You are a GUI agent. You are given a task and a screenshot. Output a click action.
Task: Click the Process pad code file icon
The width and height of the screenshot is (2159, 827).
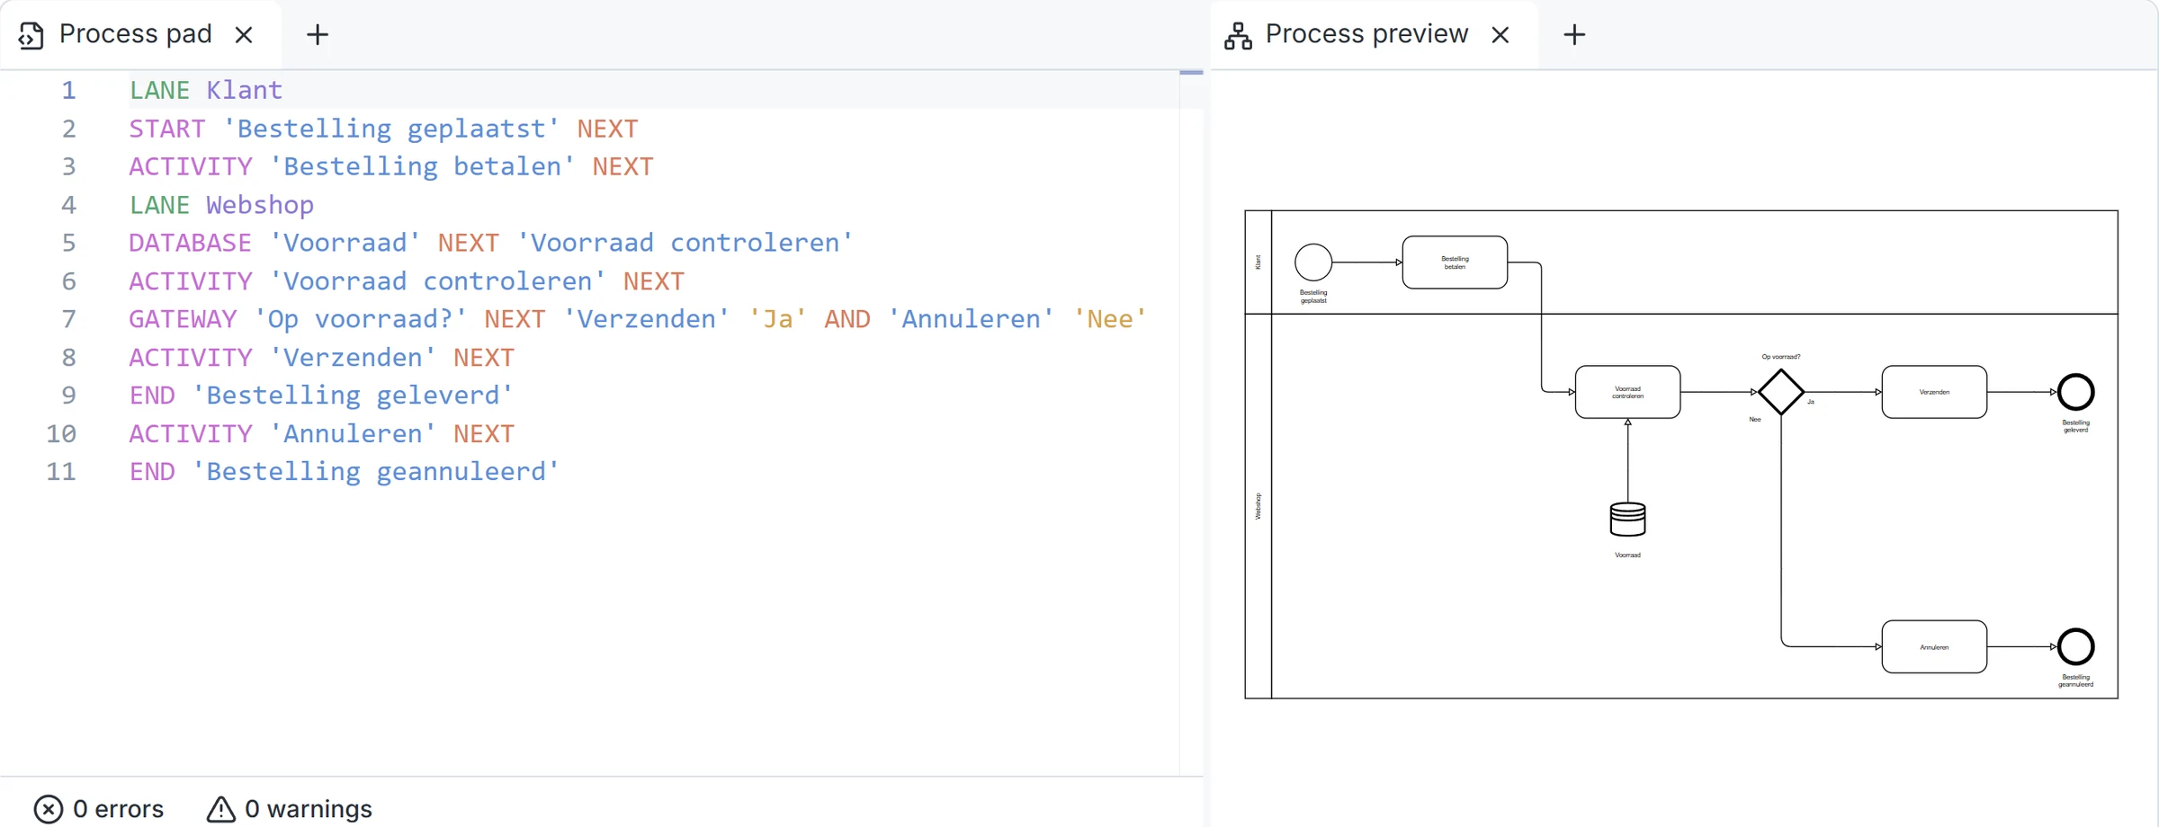click(x=31, y=35)
